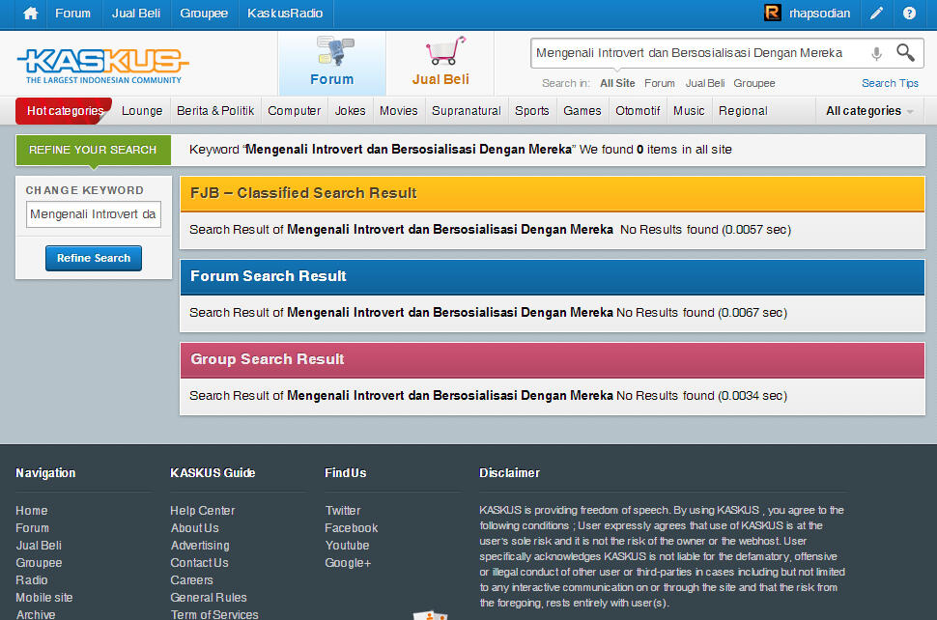The height and width of the screenshot is (620, 937).
Task: Click the microphone voice search icon
Action: point(876,54)
